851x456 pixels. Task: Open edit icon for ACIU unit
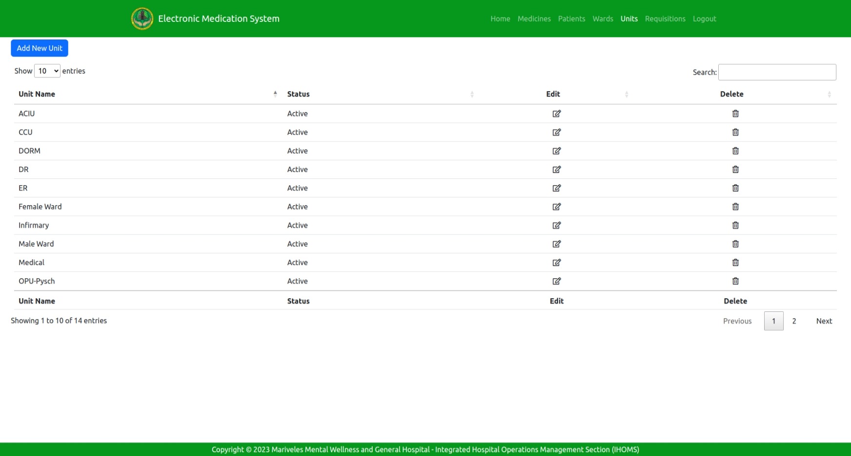(x=556, y=114)
